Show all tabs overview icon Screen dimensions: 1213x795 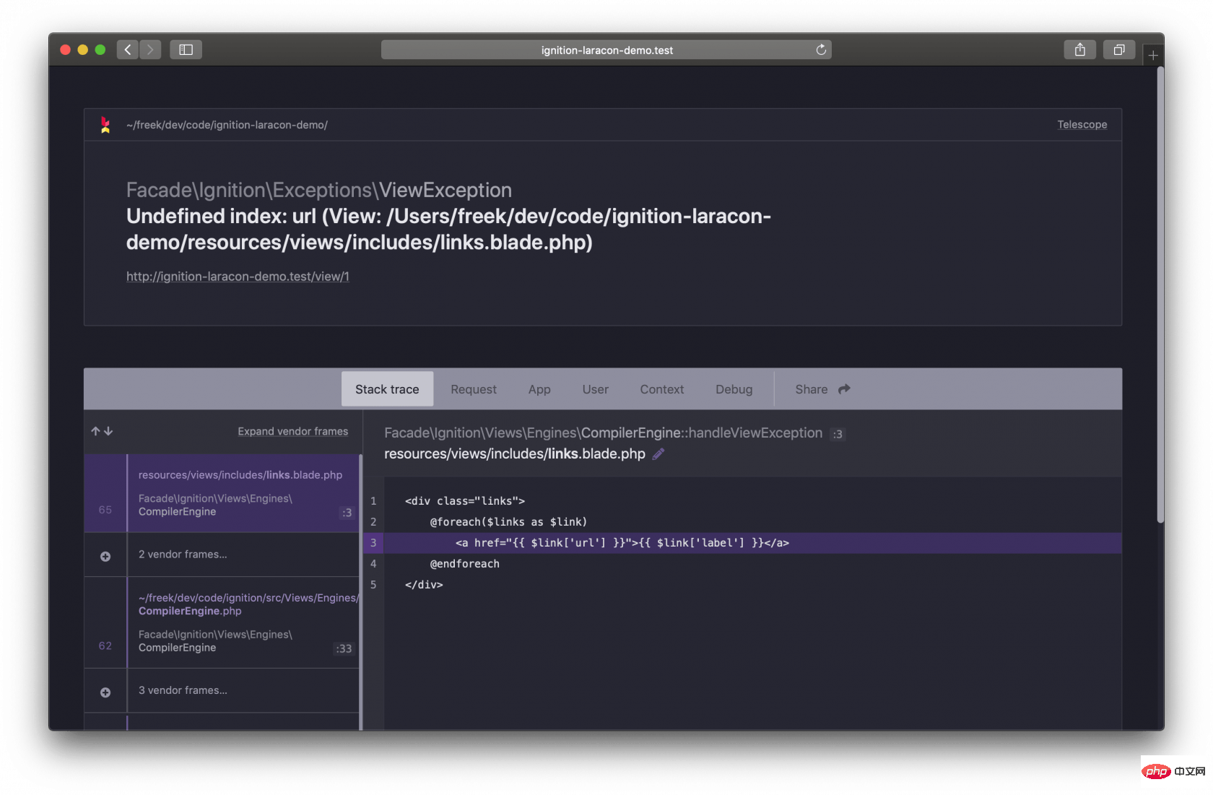(1118, 50)
